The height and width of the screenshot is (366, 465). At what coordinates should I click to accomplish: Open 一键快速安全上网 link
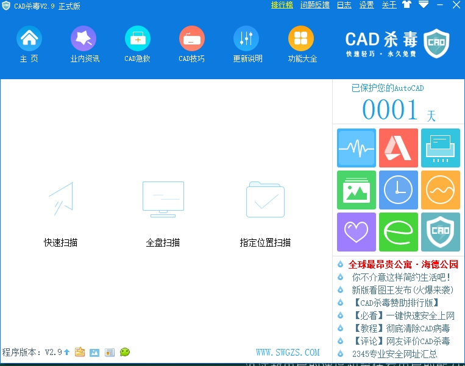[403, 315]
